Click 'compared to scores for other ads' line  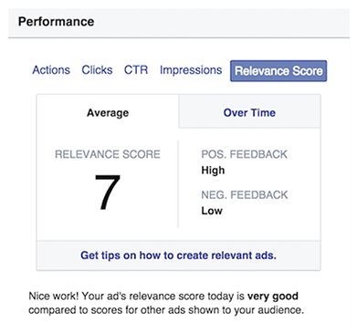(x=166, y=310)
